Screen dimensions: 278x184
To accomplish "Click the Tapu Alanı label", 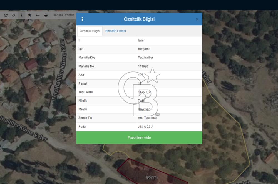I will coord(85,92).
